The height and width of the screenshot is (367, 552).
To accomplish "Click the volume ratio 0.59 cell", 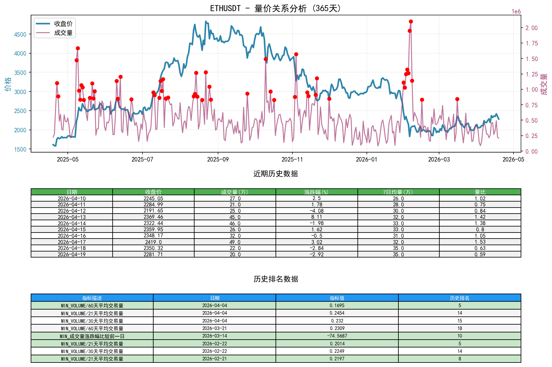I will (480, 254).
